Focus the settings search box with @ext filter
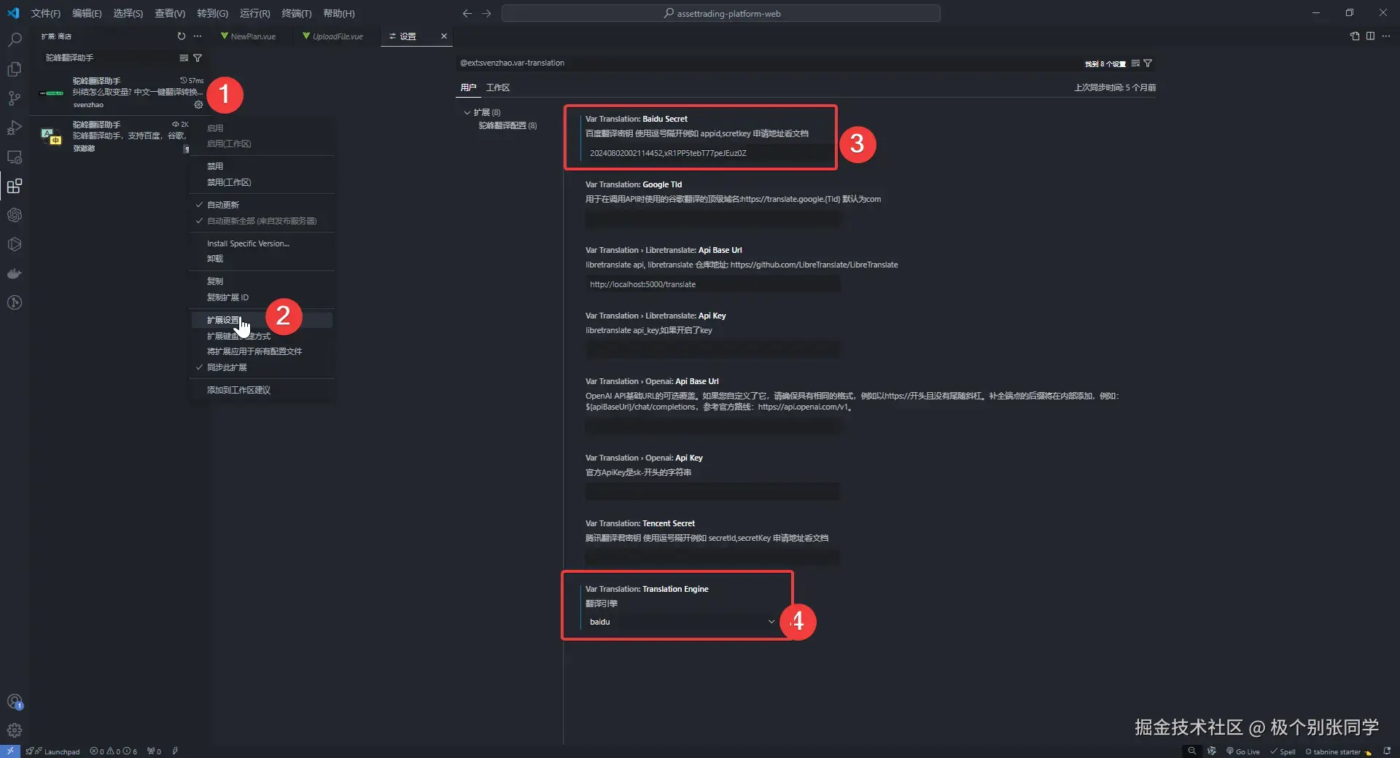 click(x=769, y=63)
